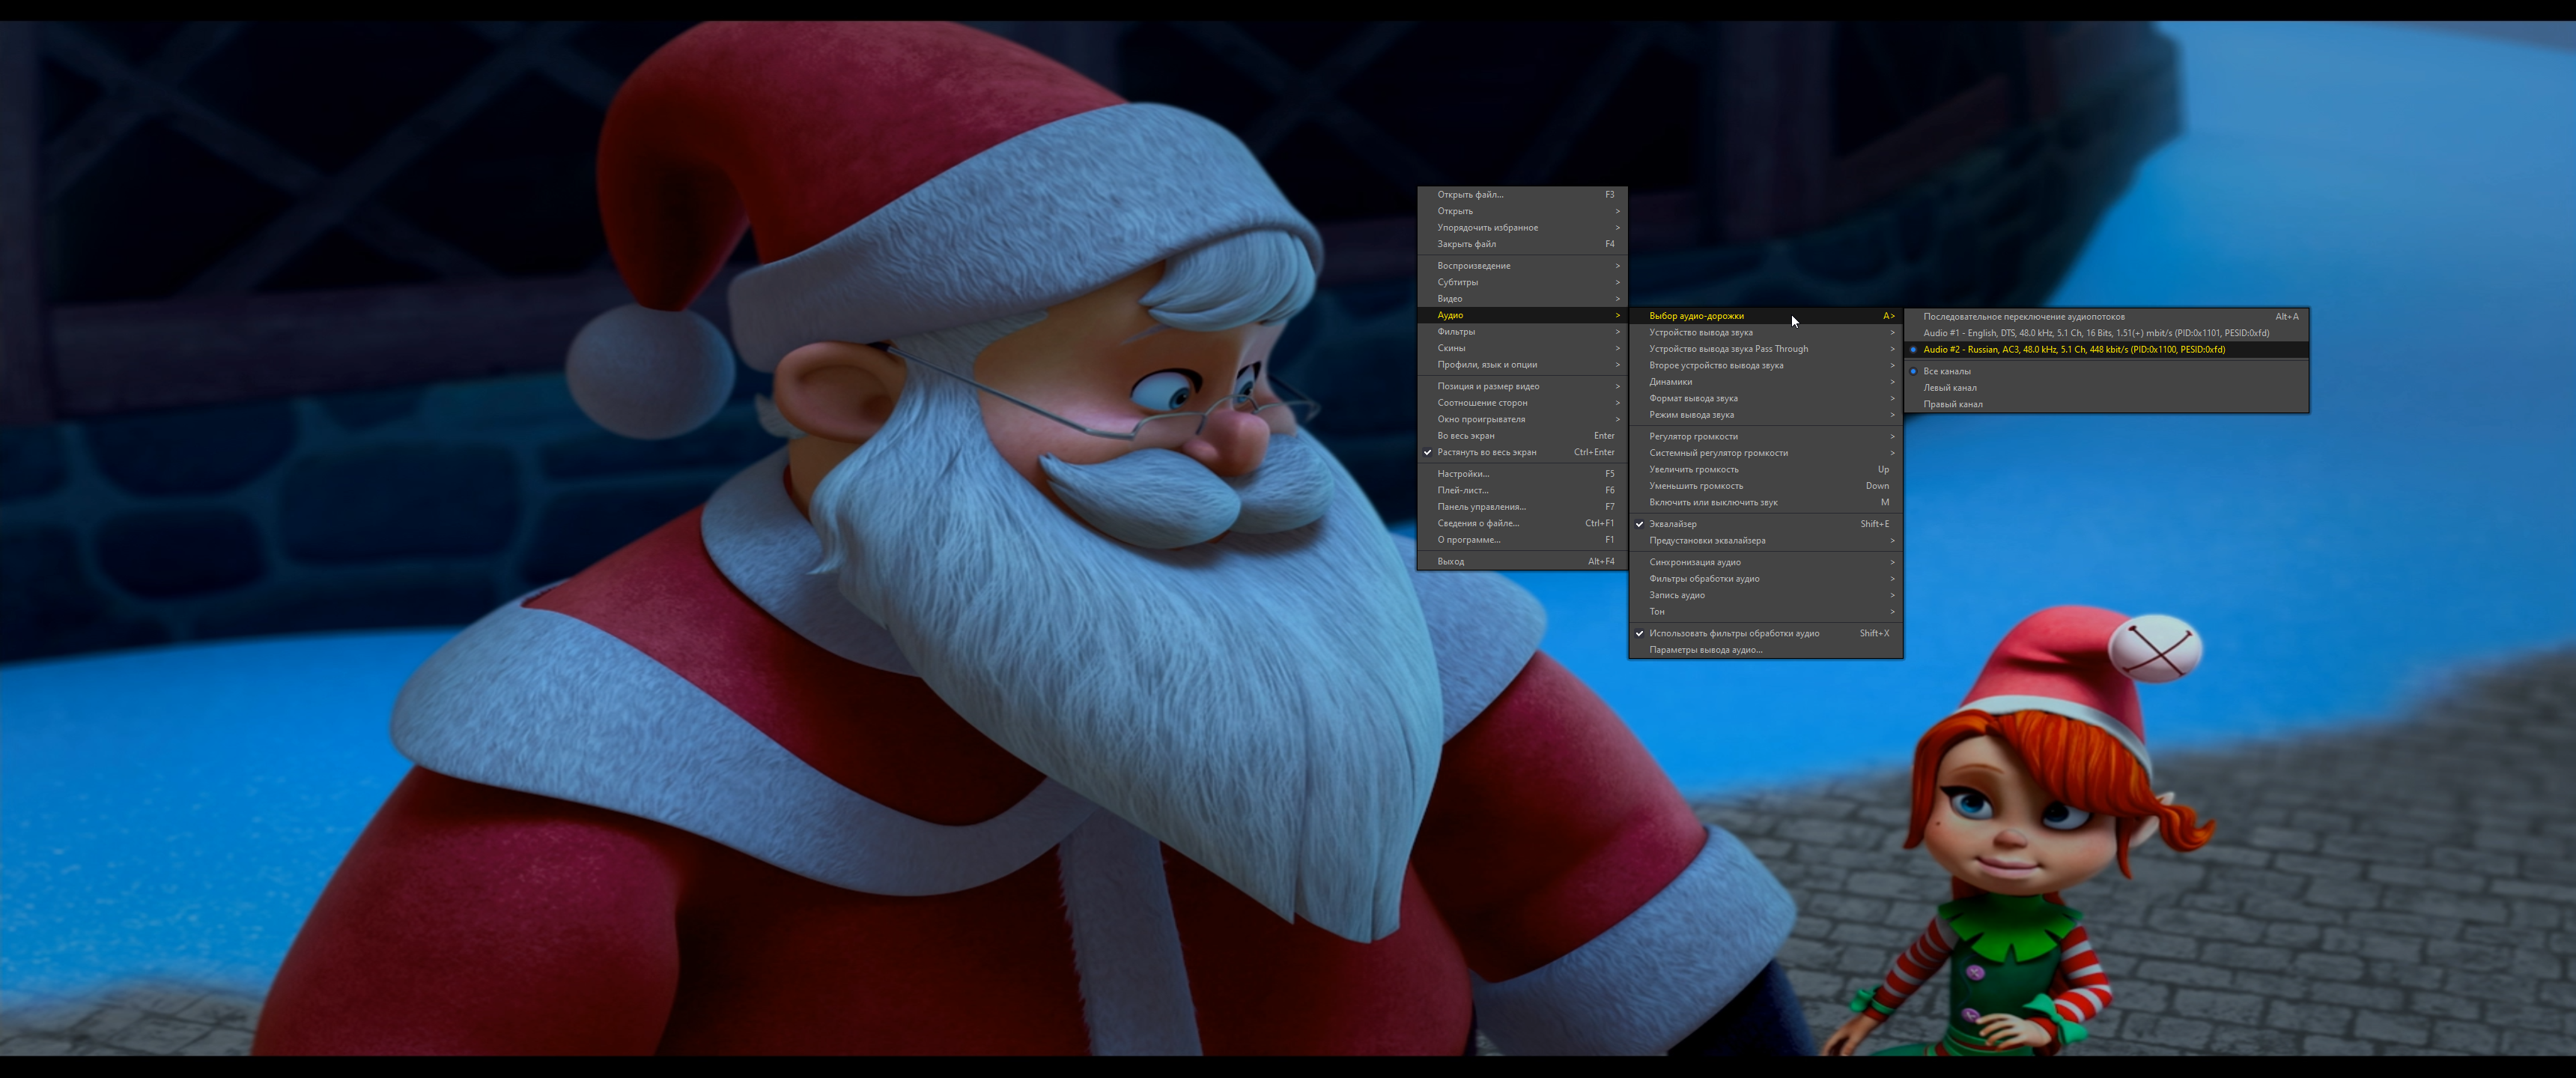2576x1078 pixels.
Task: Expand the Динамики submenu
Action: click(x=1671, y=382)
